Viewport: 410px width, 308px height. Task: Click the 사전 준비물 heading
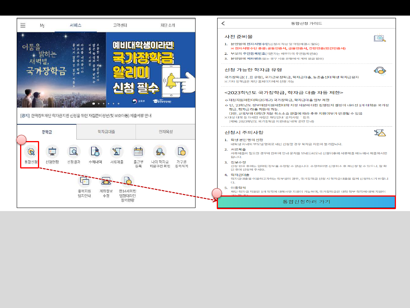click(x=238, y=37)
